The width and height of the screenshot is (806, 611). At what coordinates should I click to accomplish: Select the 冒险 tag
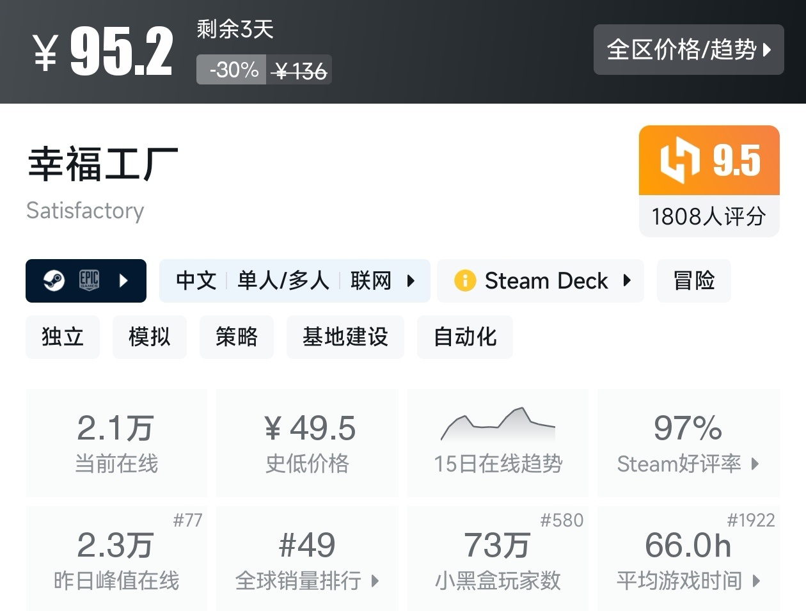coord(693,280)
